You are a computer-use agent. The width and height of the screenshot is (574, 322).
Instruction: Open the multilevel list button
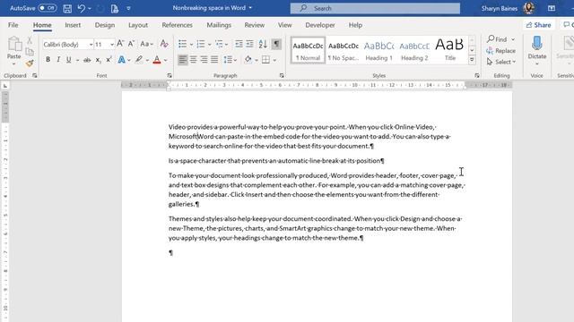click(219, 44)
